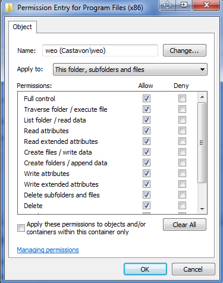This screenshot has height=283, width=223.
Task: Toggle Allow for Traverse folder / execute file
Action: point(146,109)
